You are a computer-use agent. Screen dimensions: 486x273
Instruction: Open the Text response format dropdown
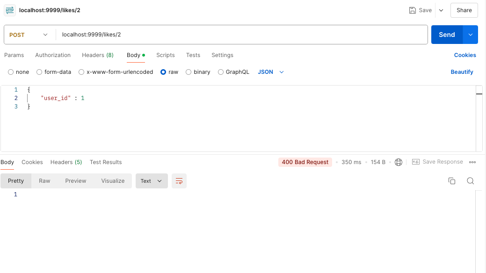[x=152, y=181]
